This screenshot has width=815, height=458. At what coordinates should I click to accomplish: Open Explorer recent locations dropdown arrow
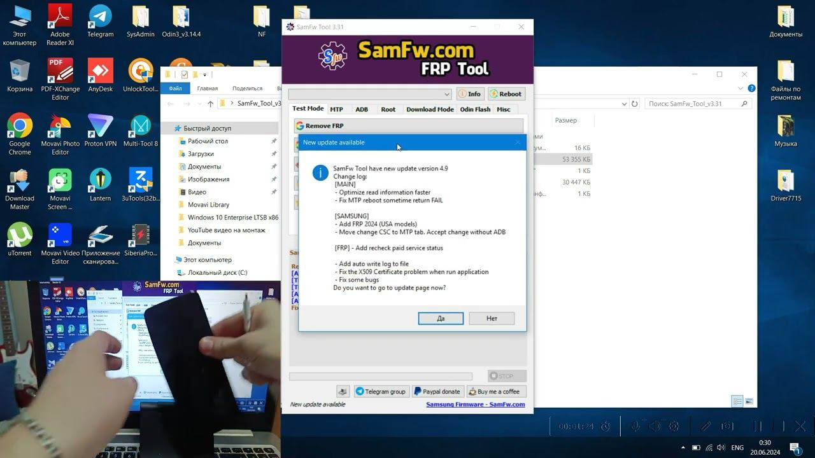199,104
